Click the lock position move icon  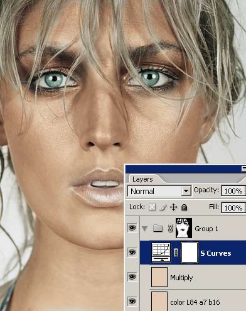click(174, 207)
